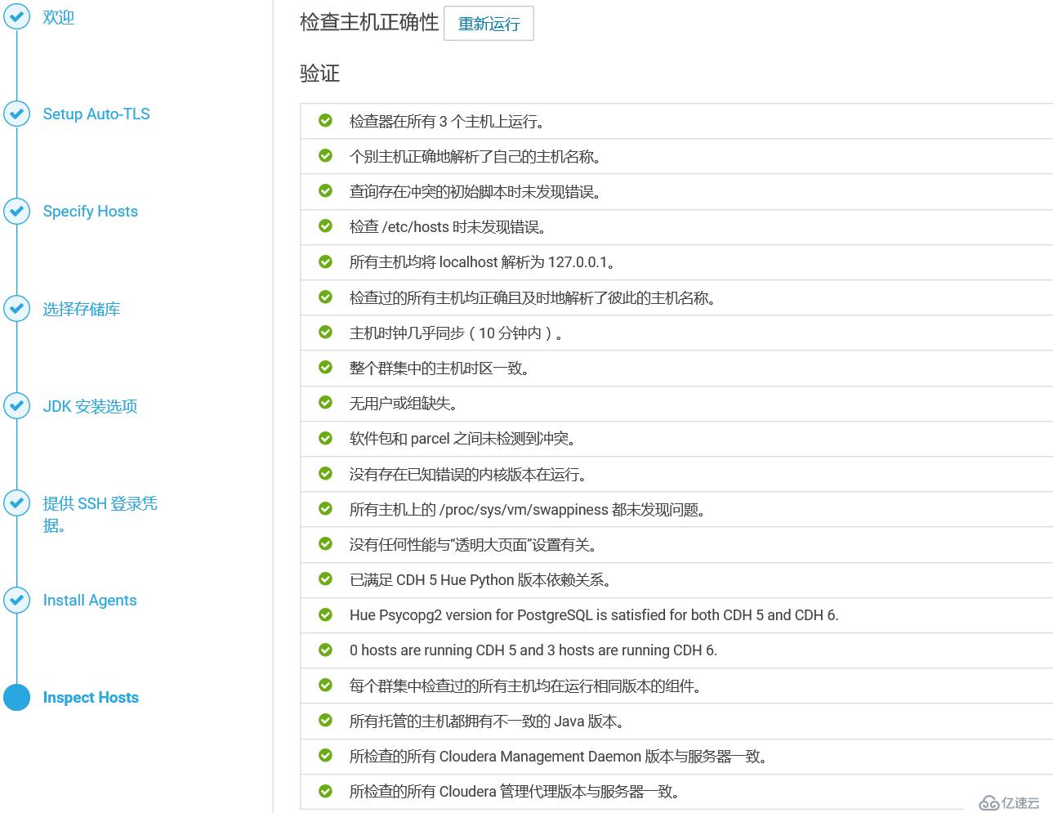Click green check for 彼此的主机名称 row
Viewport: 1053px width, 813px height.
click(325, 297)
